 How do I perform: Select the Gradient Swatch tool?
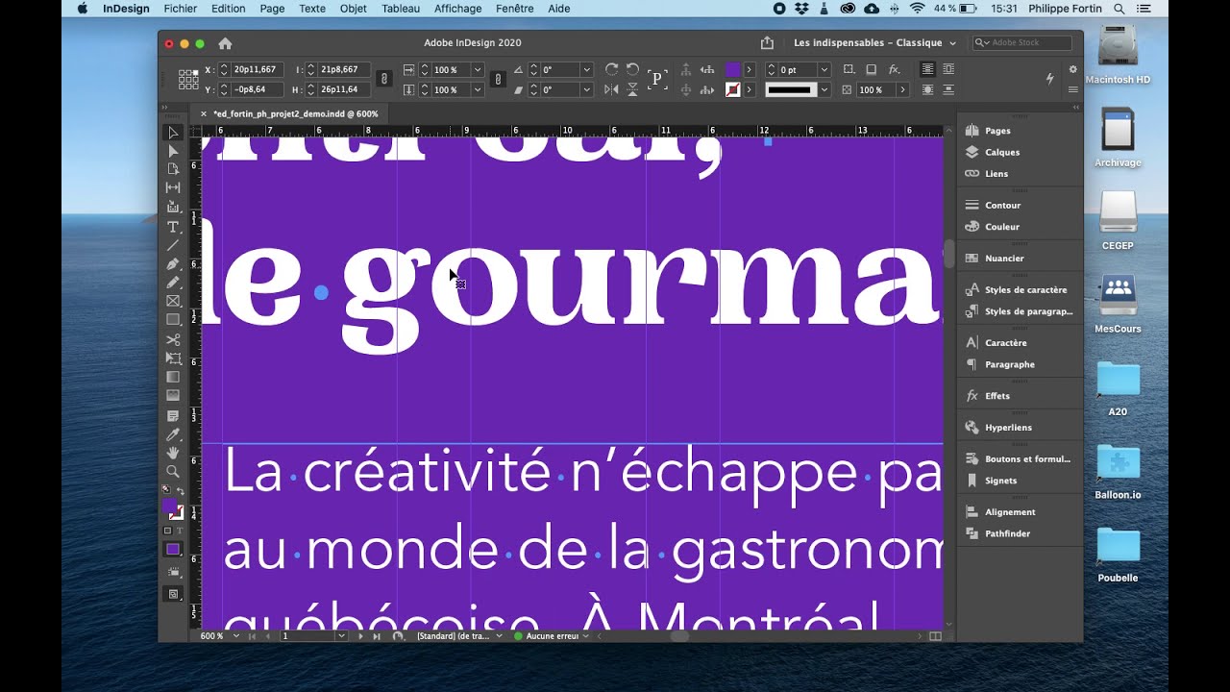173,377
